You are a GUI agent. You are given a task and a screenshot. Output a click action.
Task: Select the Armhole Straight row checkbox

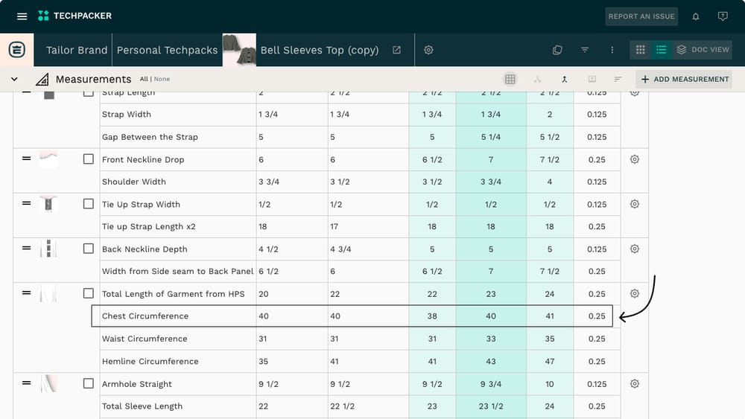pyautogui.click(x=88, y=384)
